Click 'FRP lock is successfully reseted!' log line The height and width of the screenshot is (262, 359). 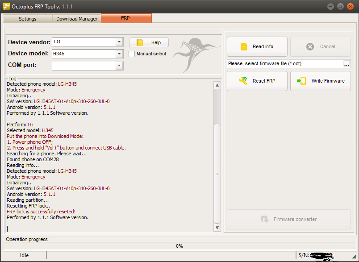(41, 212)
